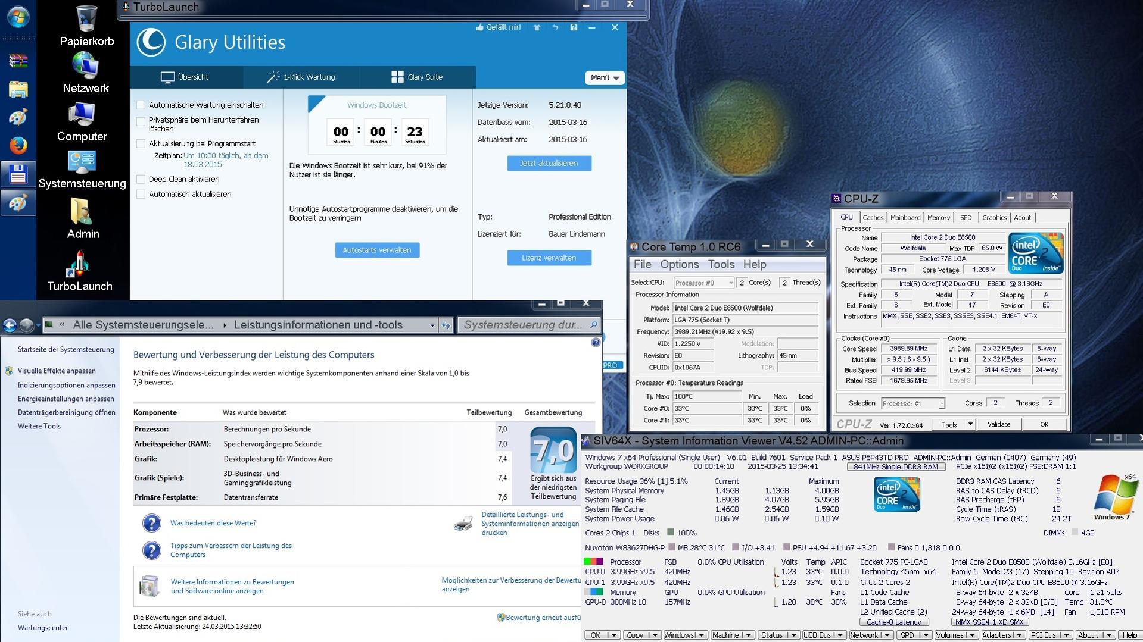Screen dimensions: 1143x642
Task: Click the Gefällt mir thumbs-up icon
Action: (479, 27)
